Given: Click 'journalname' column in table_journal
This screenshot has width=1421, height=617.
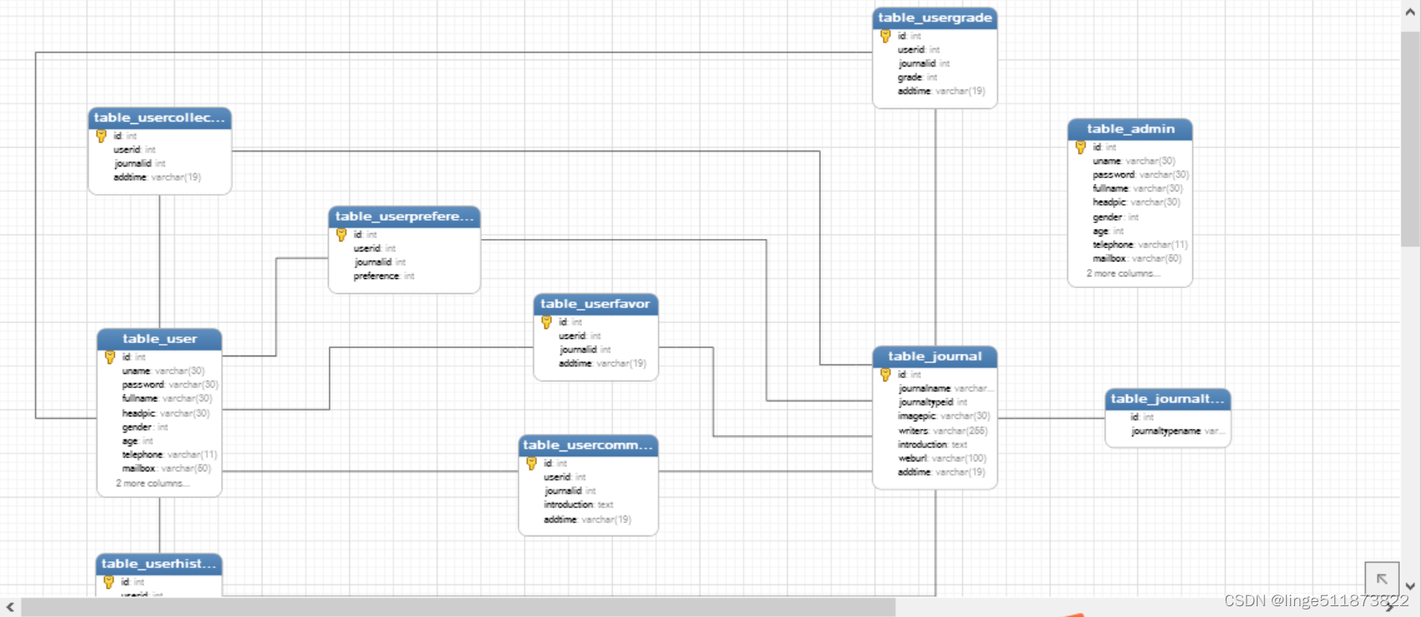Looking at the screenshot, I should [946, 389].
